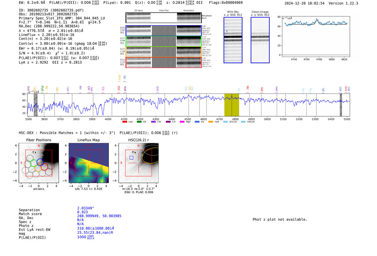Screen dimensions: 377x256
Task: Select the red-bordered 2D spectrum row
Action: (163, 63)
